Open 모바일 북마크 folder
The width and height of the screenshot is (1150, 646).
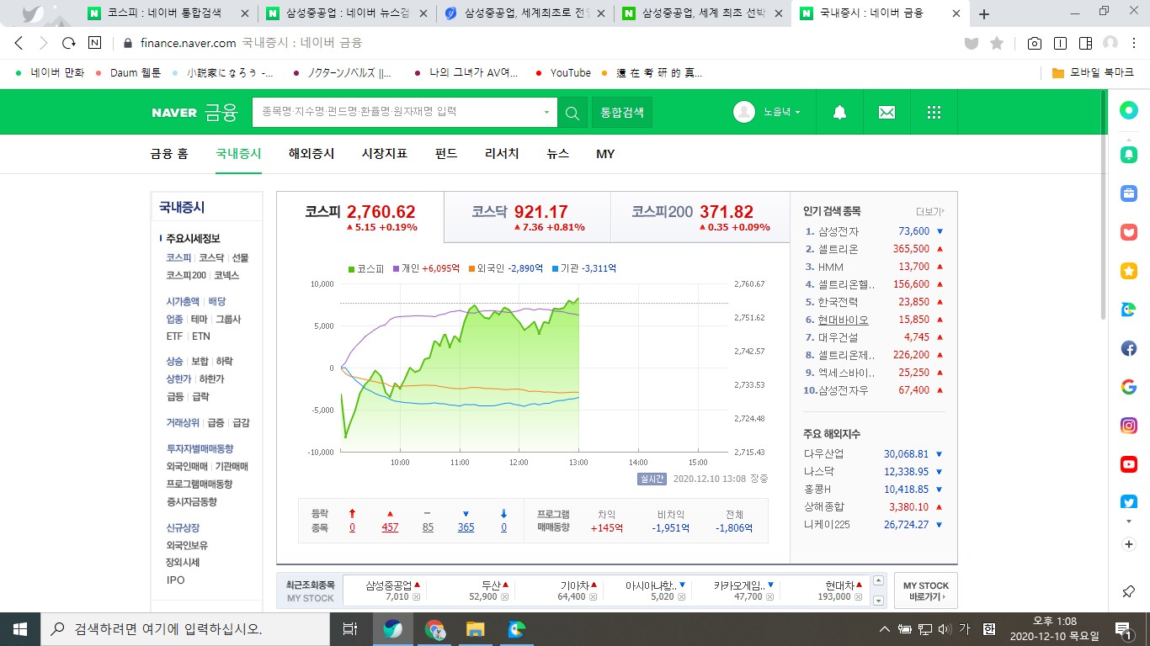pyautogui.click(x=1094, y=73)
